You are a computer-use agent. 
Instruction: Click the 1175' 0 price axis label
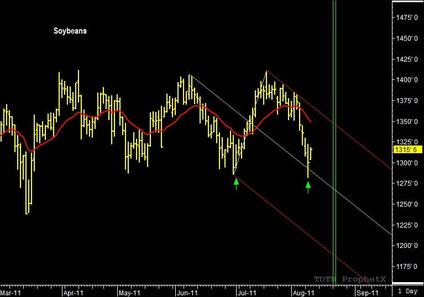[x=407, y=266]
